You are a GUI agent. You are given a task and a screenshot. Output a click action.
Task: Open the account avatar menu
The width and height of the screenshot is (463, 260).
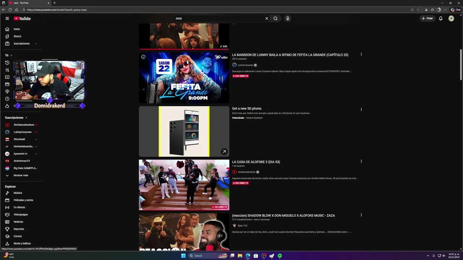(451, 18)
